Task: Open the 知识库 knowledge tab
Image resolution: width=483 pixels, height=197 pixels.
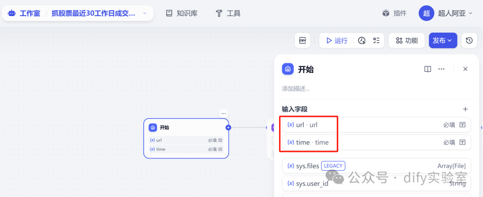Action: (x=182, y=13)
